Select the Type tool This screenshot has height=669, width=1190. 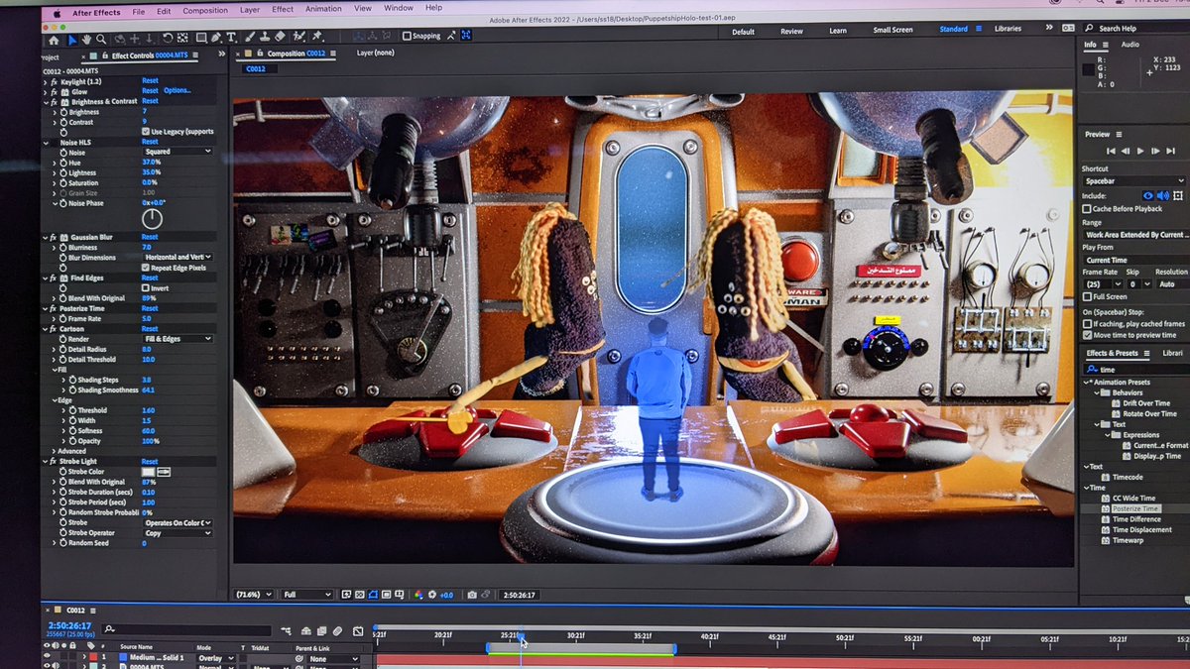point(231,38)
